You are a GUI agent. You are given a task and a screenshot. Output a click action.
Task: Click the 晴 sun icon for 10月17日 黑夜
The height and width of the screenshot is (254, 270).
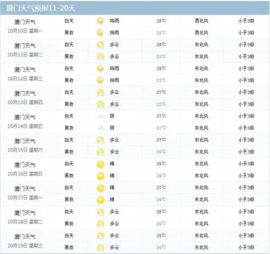pyautogui.click(x=100, y=200)
